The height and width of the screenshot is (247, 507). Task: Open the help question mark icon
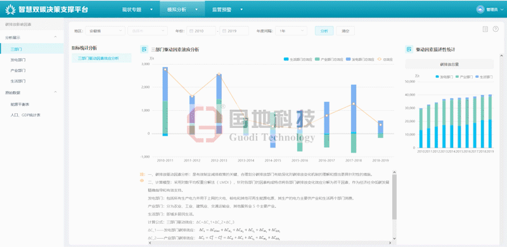(x=496, y=29)
